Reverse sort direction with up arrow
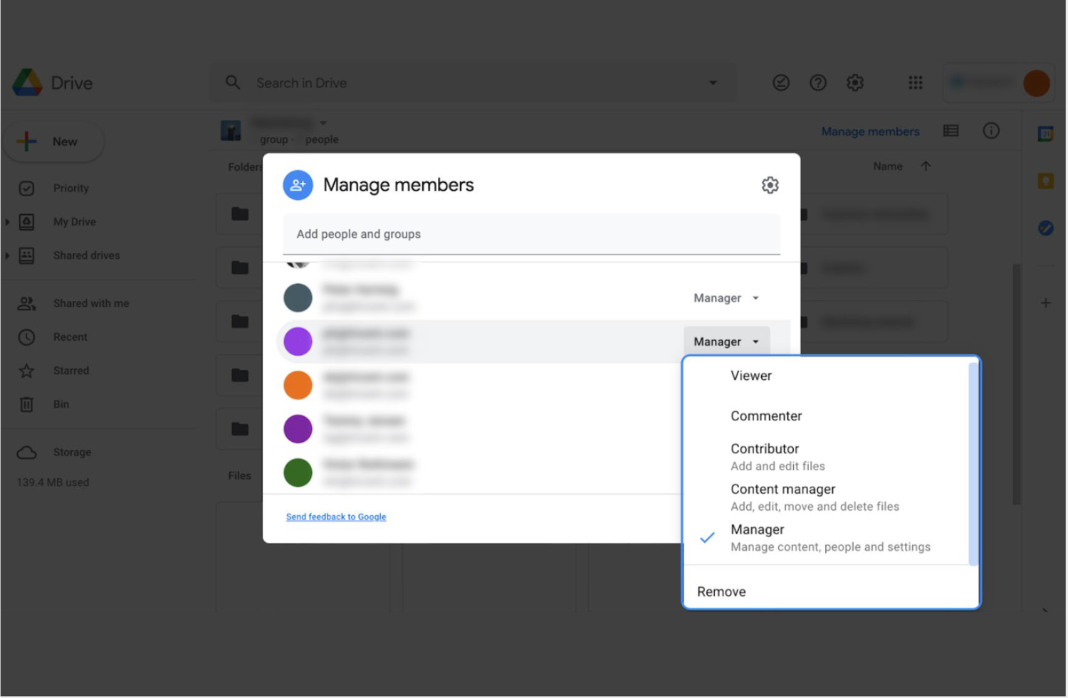1068x698 pixels. [926, 166]
